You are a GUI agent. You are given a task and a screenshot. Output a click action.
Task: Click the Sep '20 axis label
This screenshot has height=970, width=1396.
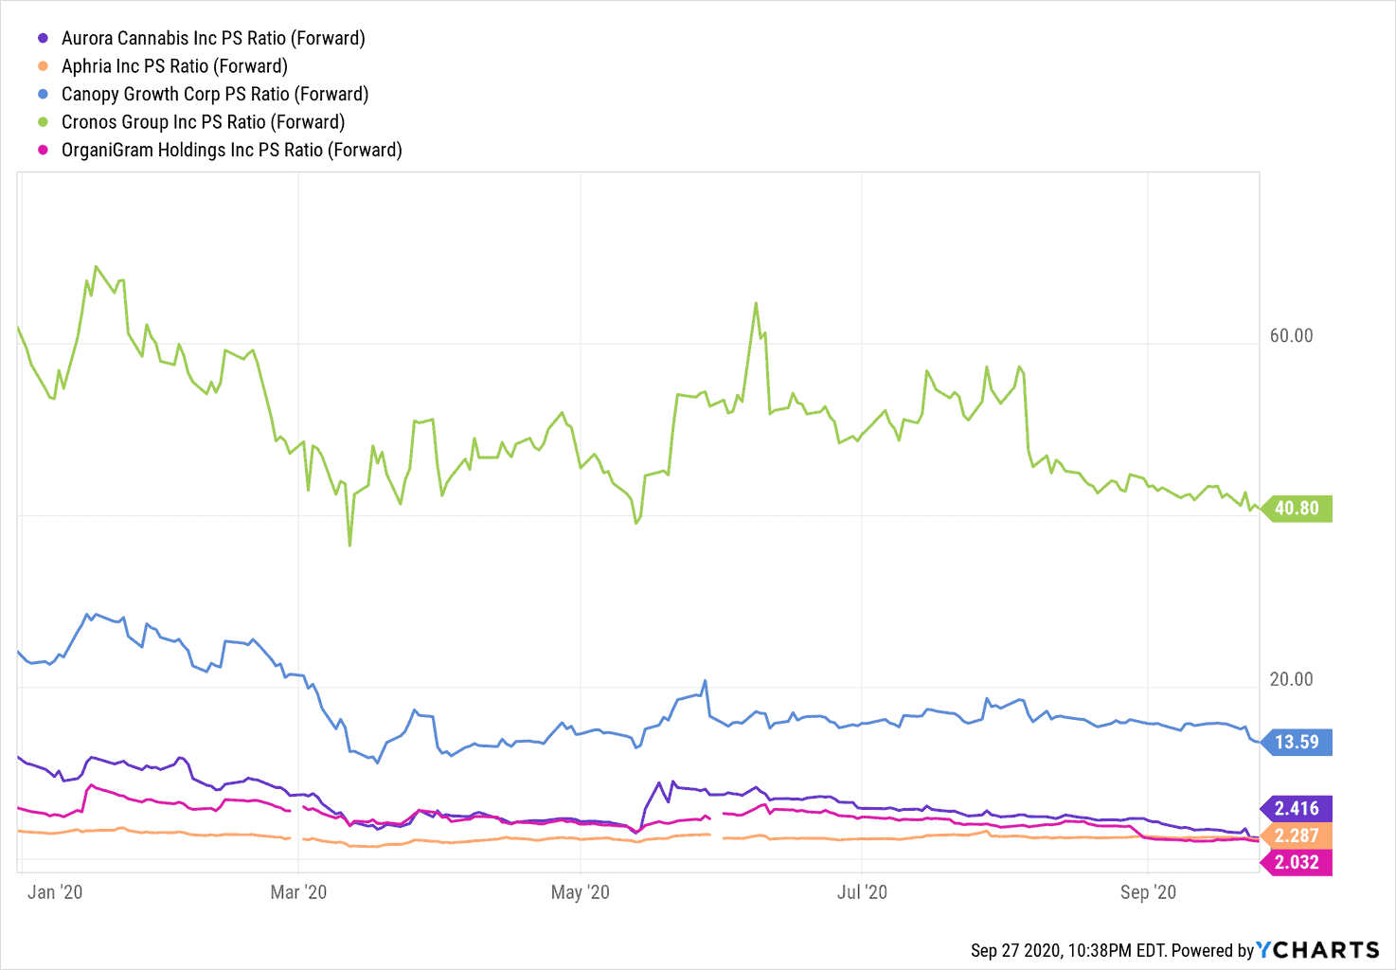point(1148,892)
